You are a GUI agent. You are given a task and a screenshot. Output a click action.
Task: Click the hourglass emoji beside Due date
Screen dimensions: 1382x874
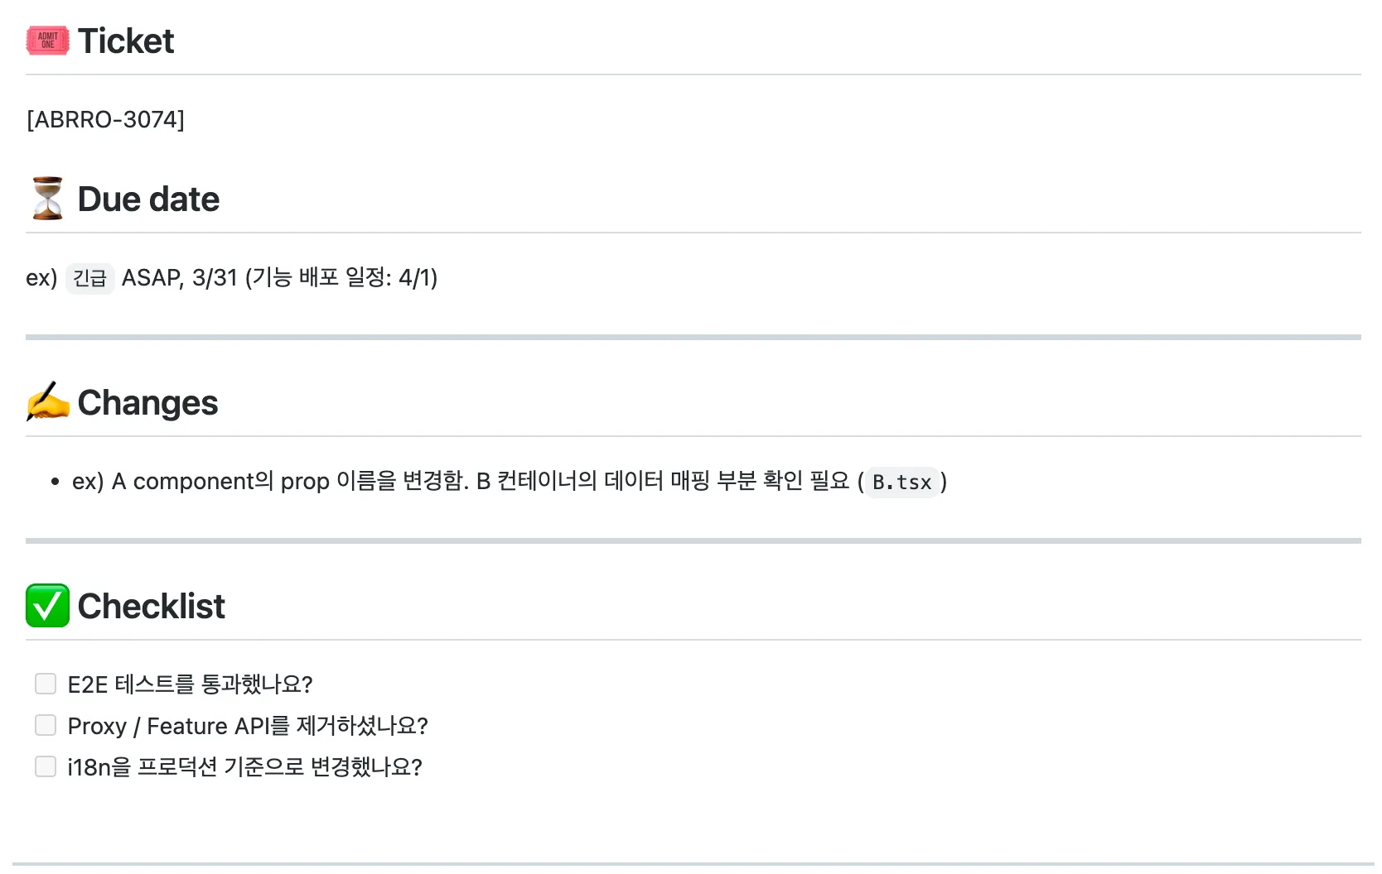point(47,199)
